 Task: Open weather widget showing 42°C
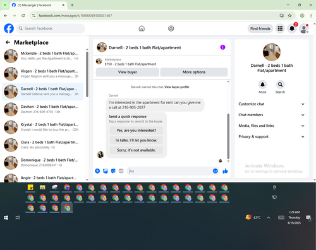pyautogui.click(x=253, y=217)
